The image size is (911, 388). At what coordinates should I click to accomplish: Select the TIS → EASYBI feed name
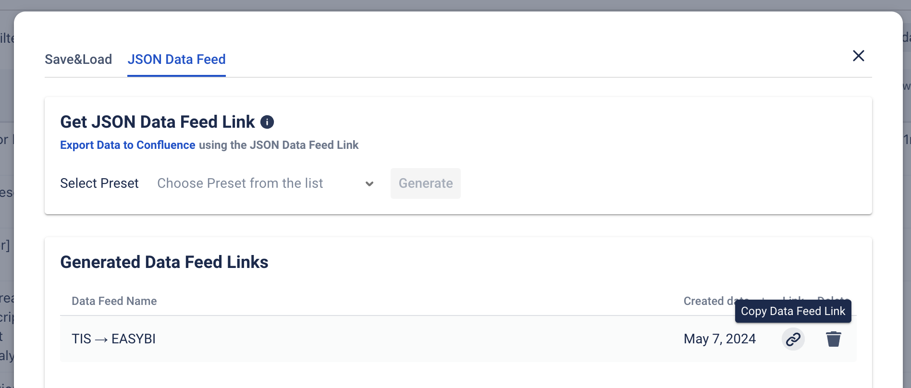tap(113, 339)
